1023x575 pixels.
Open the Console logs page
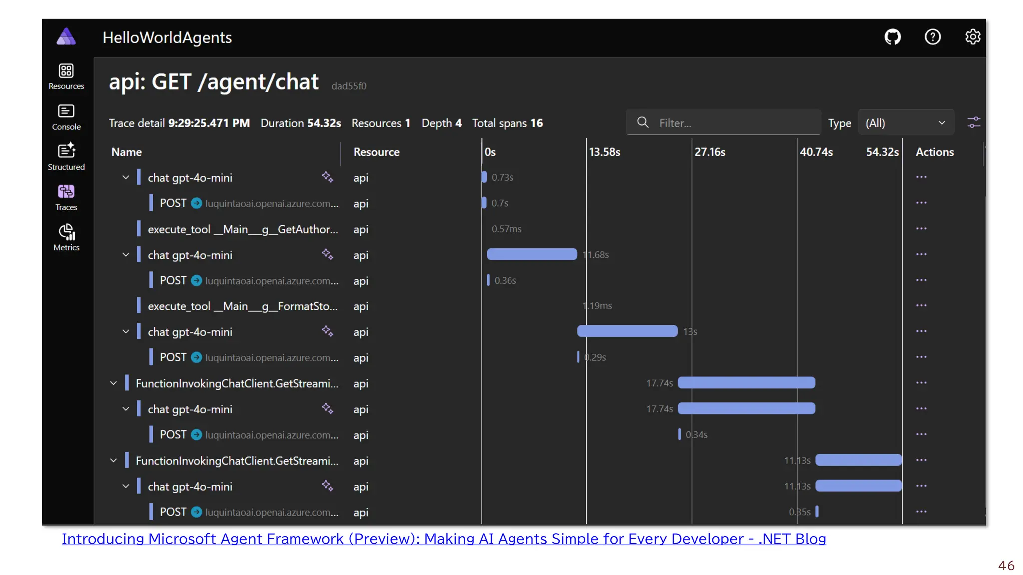66,117
